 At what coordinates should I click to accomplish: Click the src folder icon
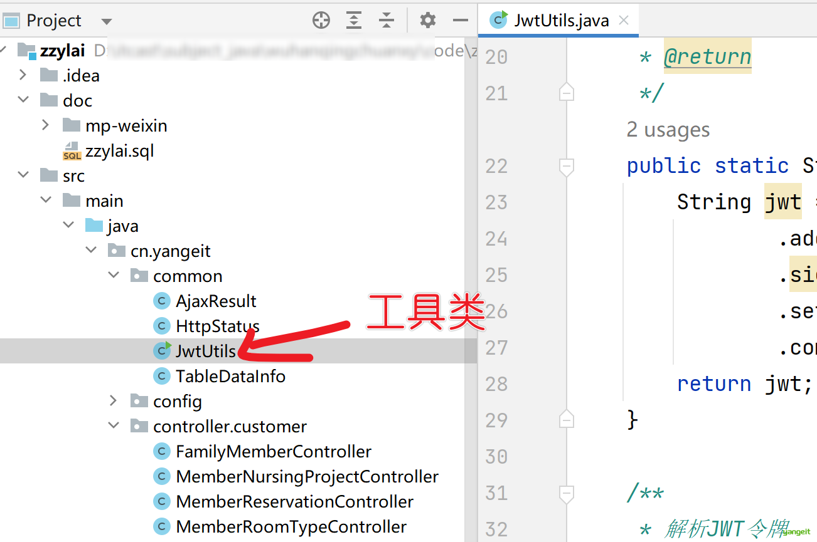pyautogui.click(x=49, y=175)
